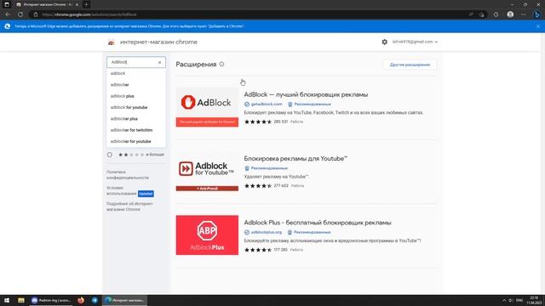Go back using the browser back arrow
Screen dimensions: 545x306
[8, 14]
